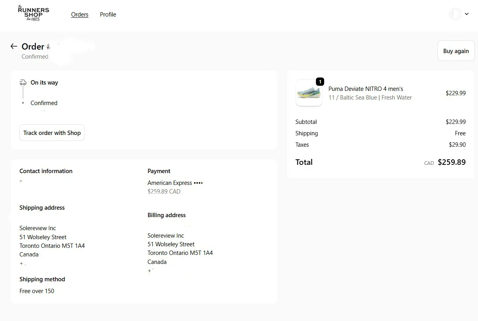Open the Orders tab
Image resolution: width=478 pixels, height=321 pixels.
point(80,15)
